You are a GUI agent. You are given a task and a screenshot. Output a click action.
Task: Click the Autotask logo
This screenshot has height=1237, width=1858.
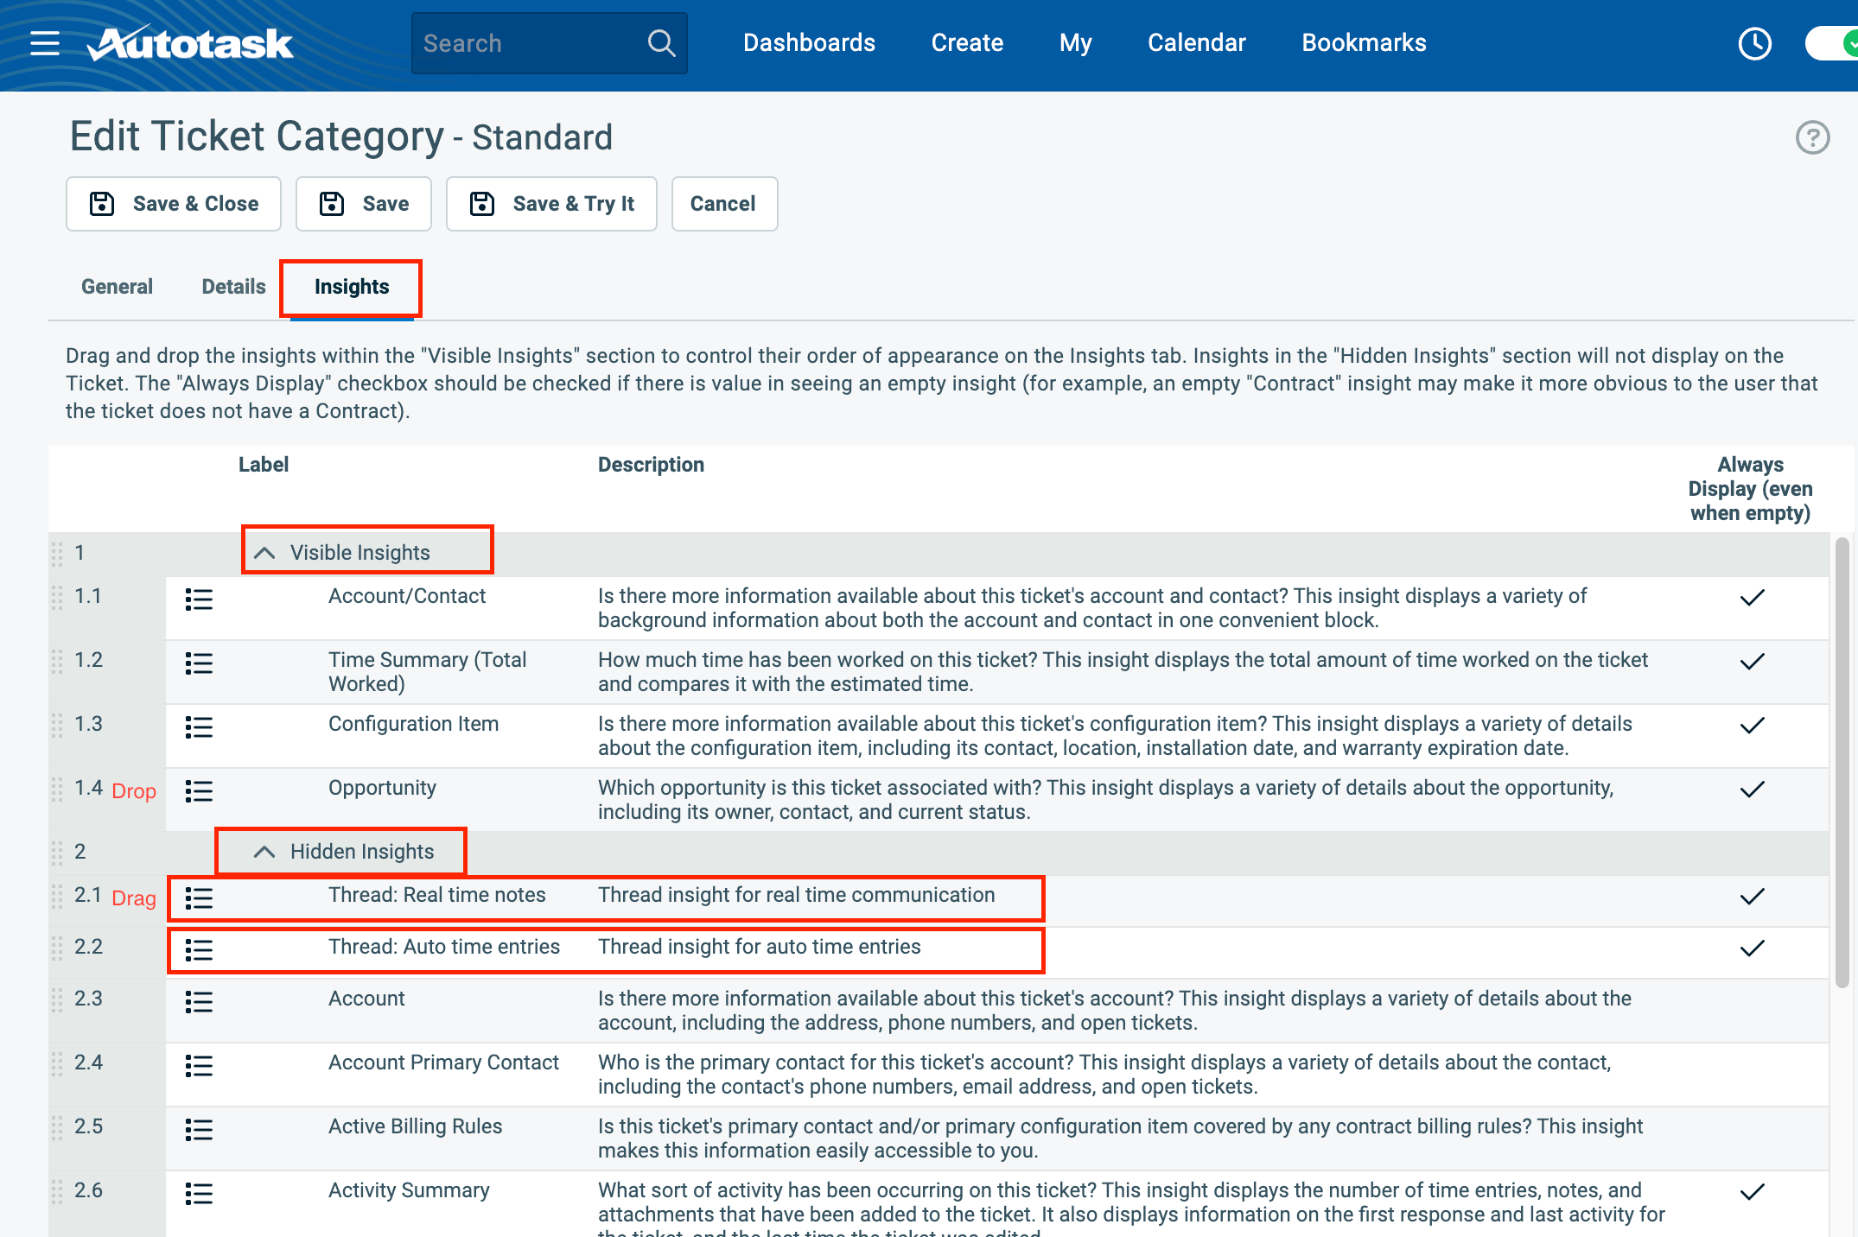point(190,43)
